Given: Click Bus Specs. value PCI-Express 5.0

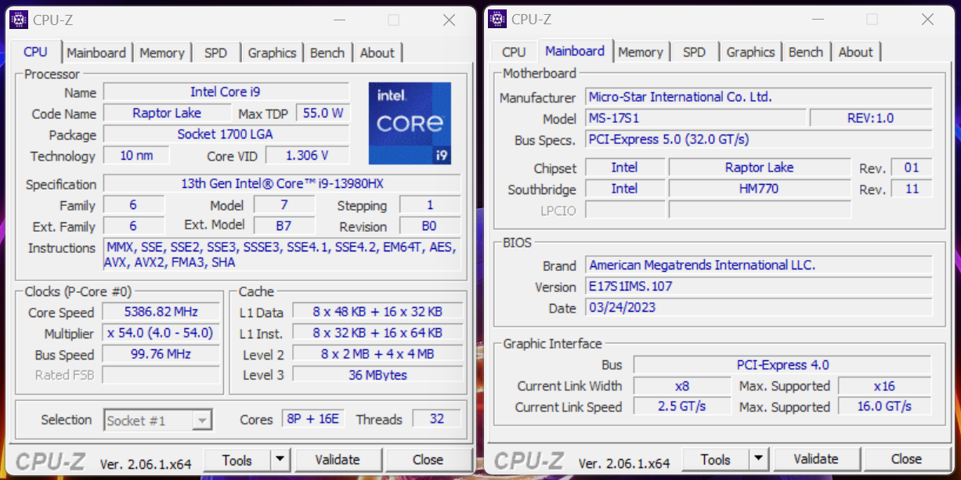Looking at the screenshot, I should 759,139.
